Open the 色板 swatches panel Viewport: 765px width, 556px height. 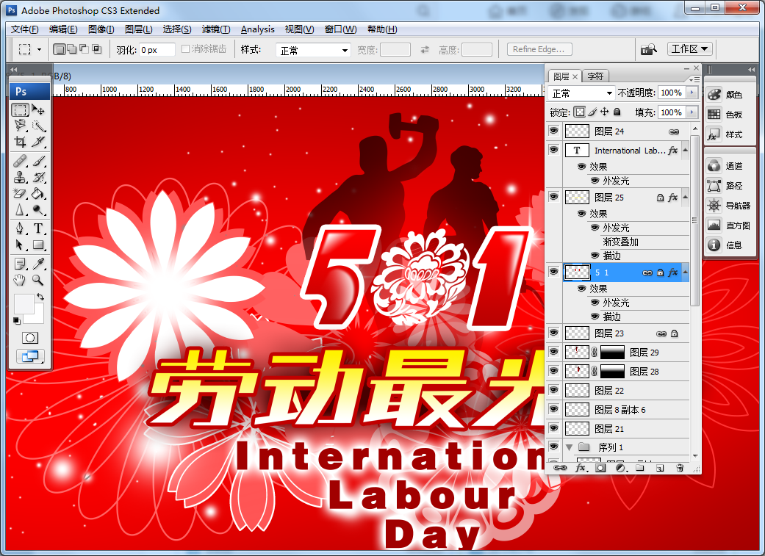(725, 115)
